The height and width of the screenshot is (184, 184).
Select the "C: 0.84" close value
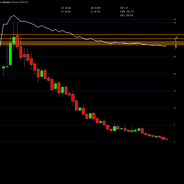click(x=66, y=12)
